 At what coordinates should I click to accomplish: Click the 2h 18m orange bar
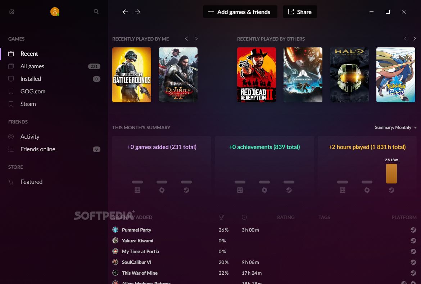391,174
